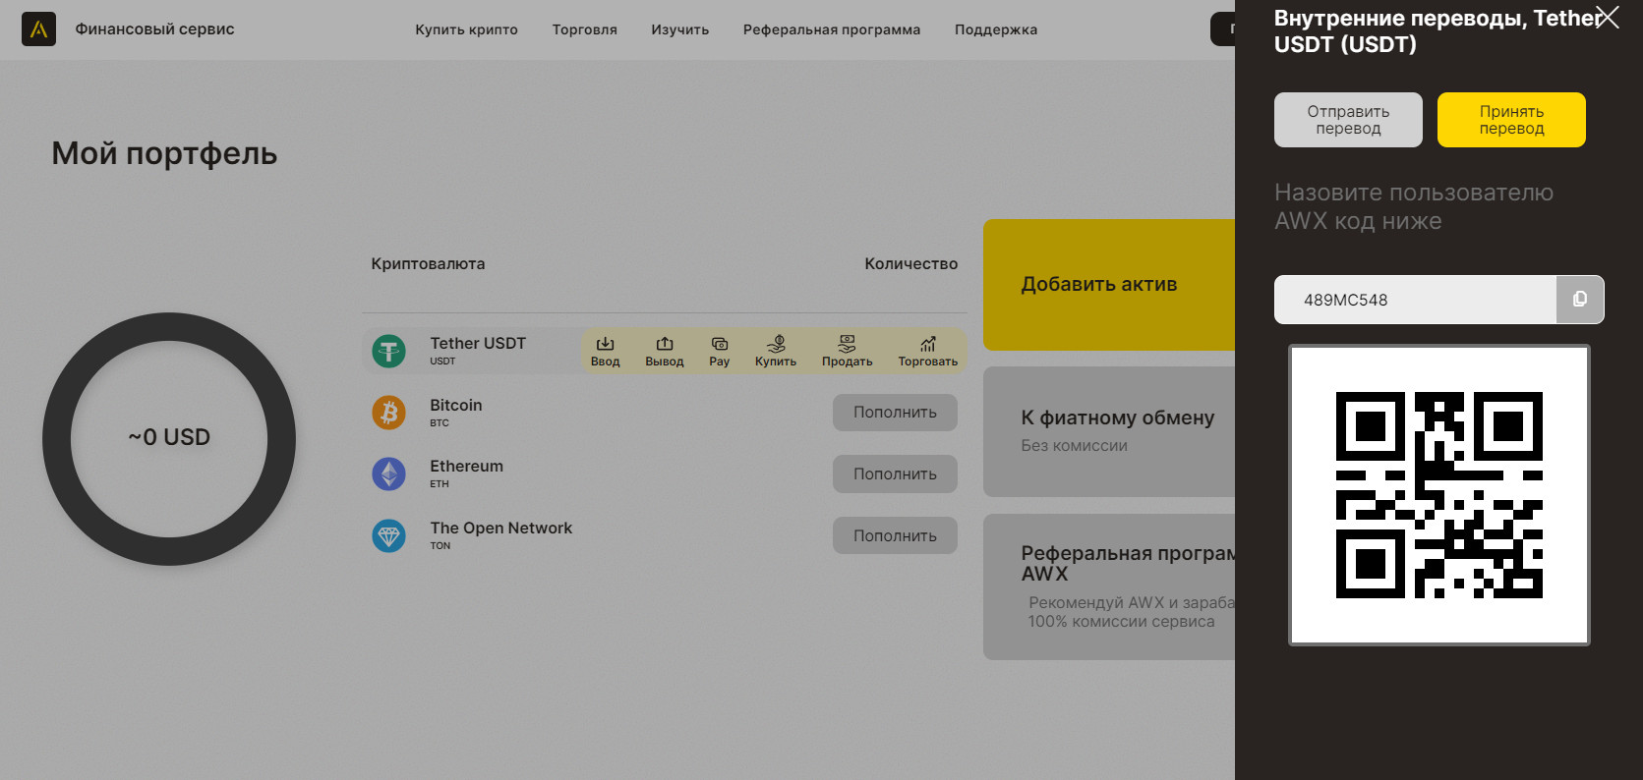The image size is (1643, 780).
Task: Open the Реферальная программа menu
Action: pos(832,29)
